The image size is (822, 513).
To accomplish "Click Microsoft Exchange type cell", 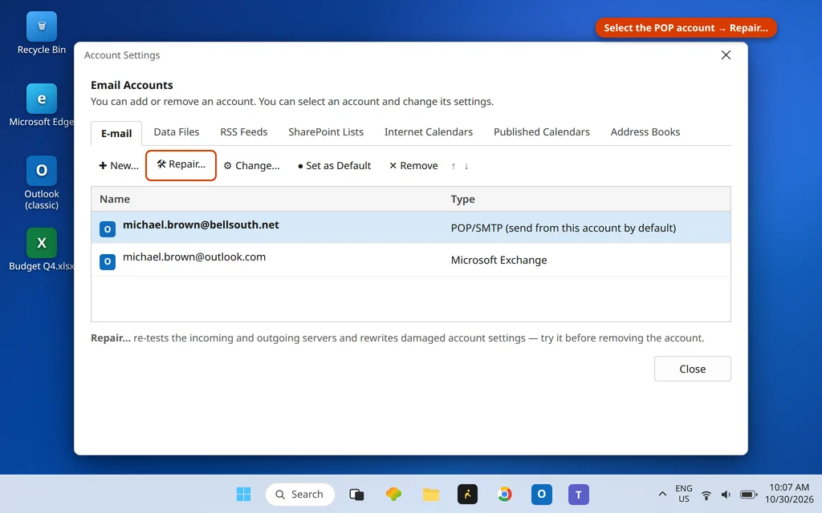I will (x=498, y=260).
